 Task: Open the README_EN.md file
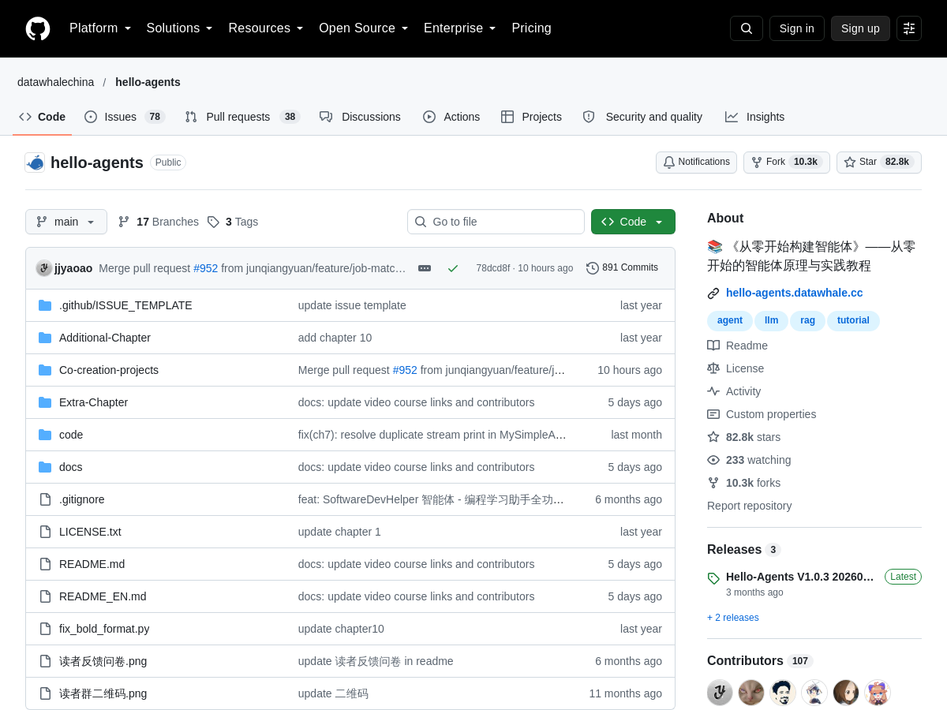pos(103,596)
